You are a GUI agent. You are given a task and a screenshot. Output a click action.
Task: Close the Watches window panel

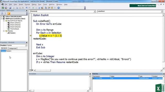point(164,74)
